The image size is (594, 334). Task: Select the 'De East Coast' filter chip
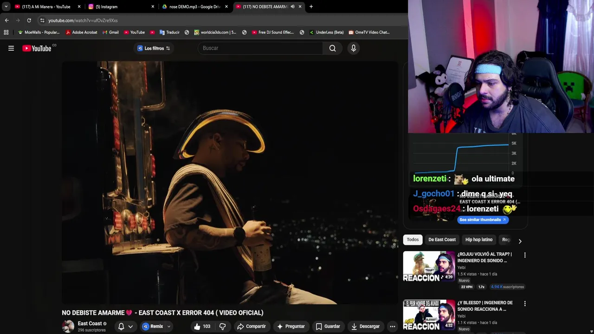point(442,240)
